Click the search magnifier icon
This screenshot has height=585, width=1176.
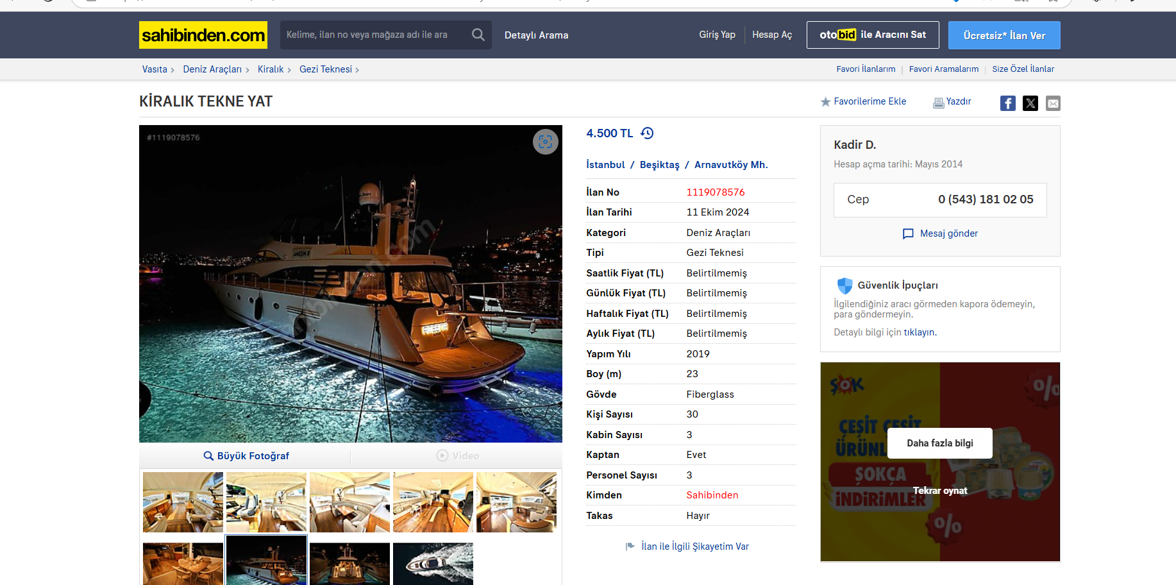click(x=478, y=35)
